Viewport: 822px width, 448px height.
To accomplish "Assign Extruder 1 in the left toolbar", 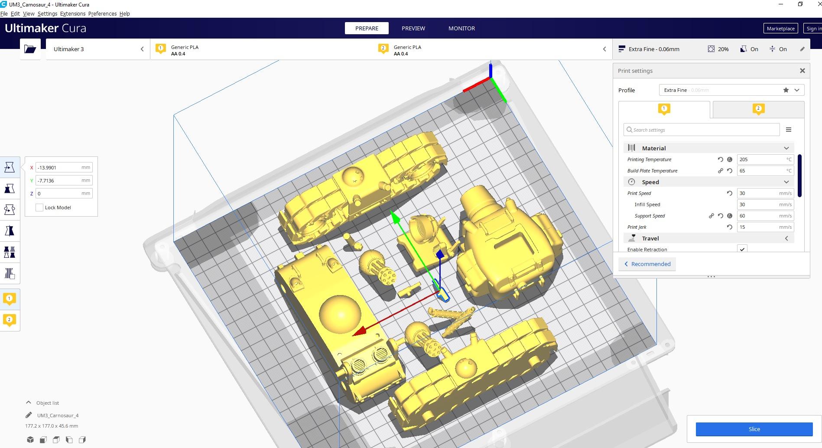I will point(10,299).
